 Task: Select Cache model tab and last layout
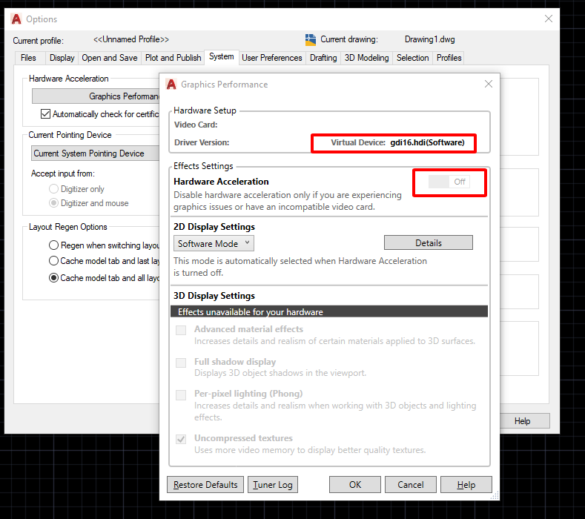click(x=53, y=261)
